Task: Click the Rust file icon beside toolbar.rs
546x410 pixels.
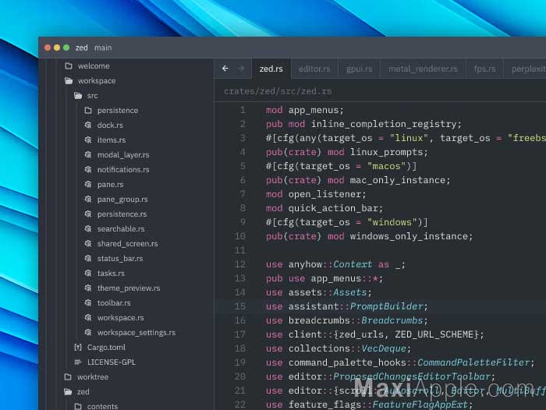Action: click(88, 302)
